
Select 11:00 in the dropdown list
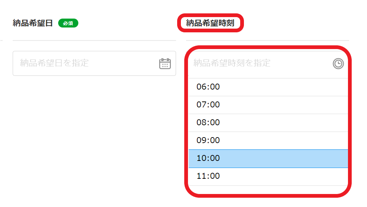268,177
